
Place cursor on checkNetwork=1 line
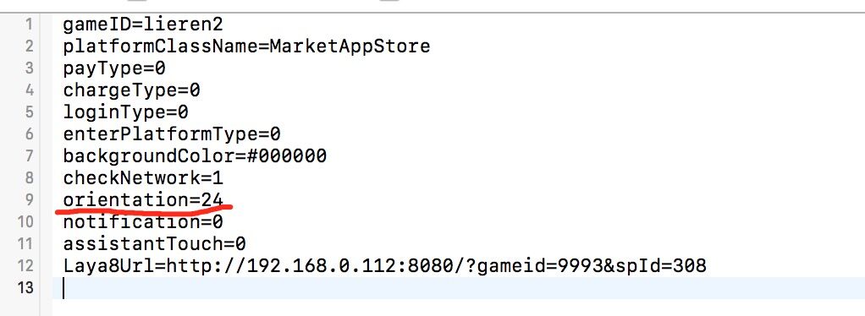click(143, 178)
